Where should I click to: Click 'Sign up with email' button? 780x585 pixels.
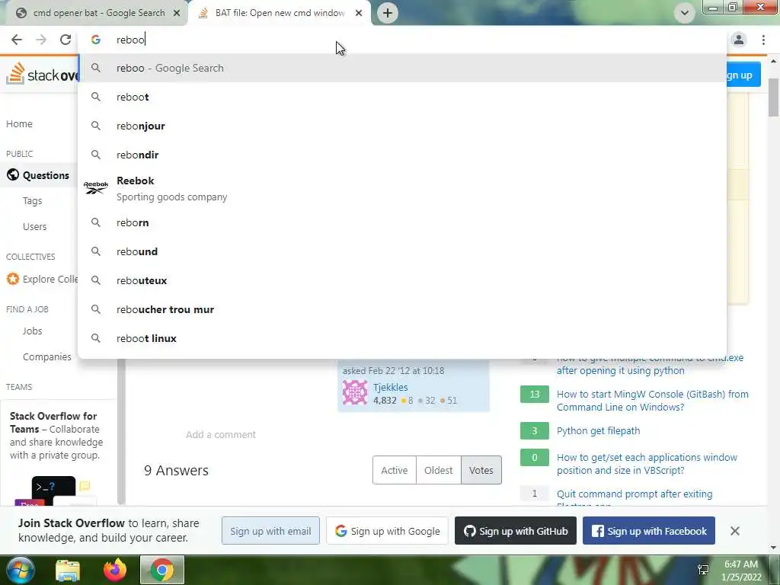pyautogui.click(x=270, y=531)
